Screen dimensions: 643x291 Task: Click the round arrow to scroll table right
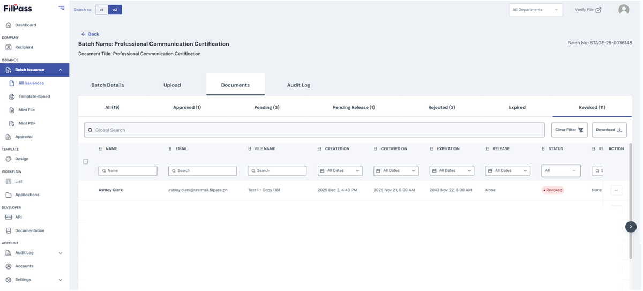point(631,227)
